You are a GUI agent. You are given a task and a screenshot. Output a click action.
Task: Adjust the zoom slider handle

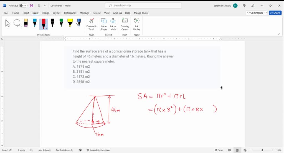262,150
